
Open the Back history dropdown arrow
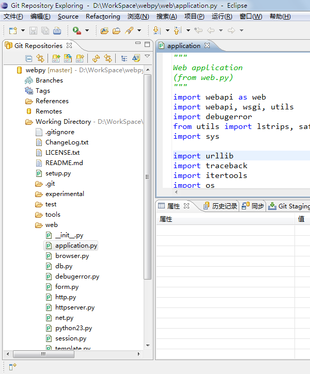coord(221,30)
